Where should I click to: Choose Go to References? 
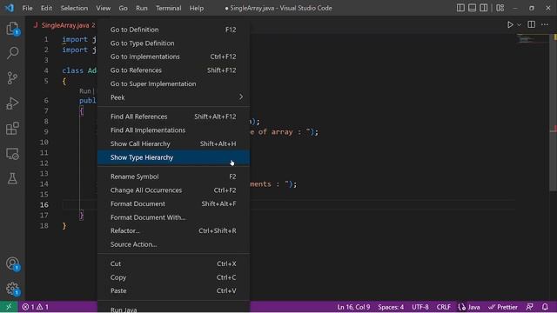pyautogui.click(x=173, y=70)
